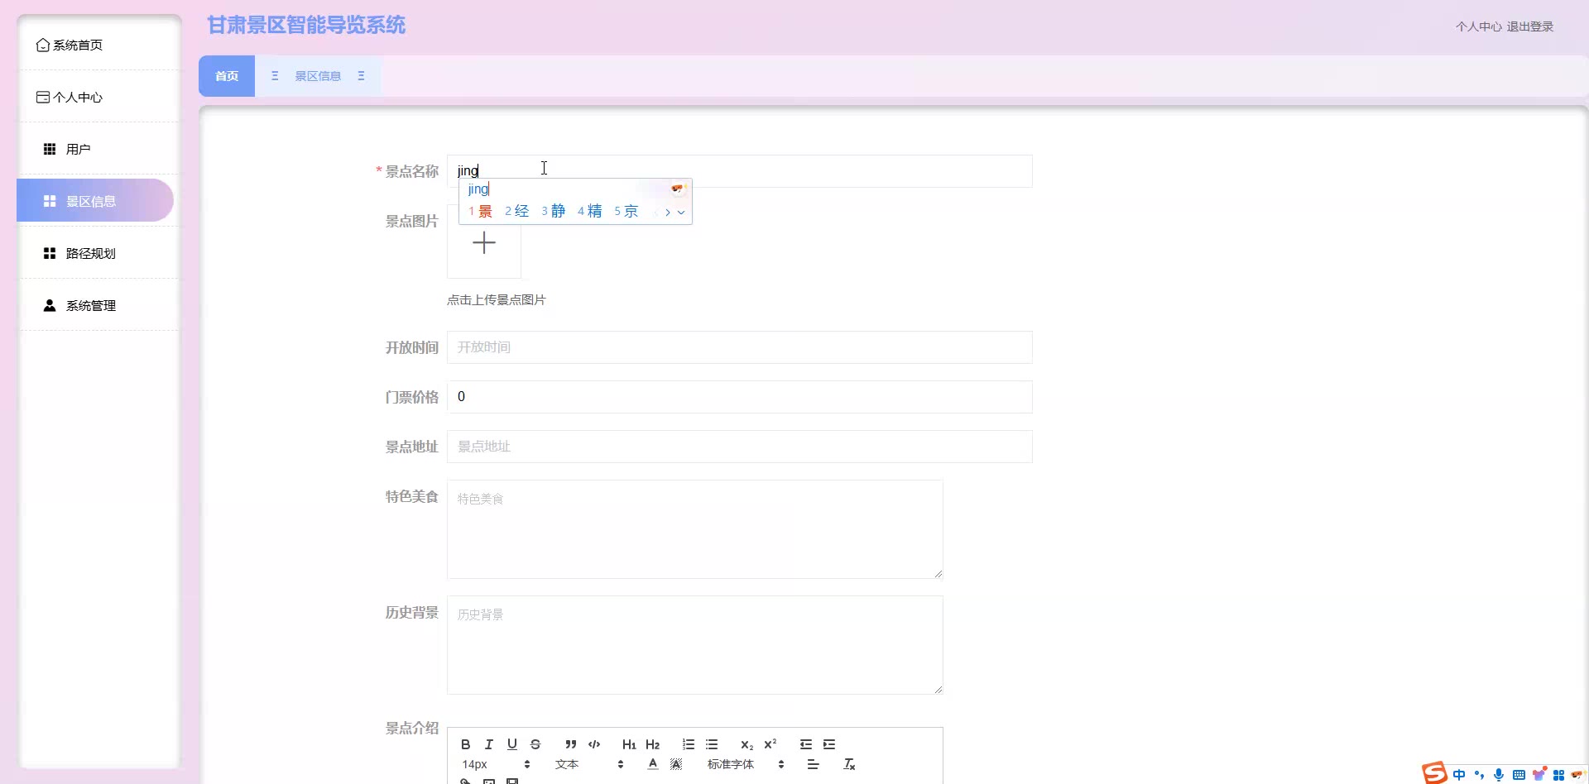Open the text background color picker
This screenshot has height=784, width=1589.
(x=676, y=764)
